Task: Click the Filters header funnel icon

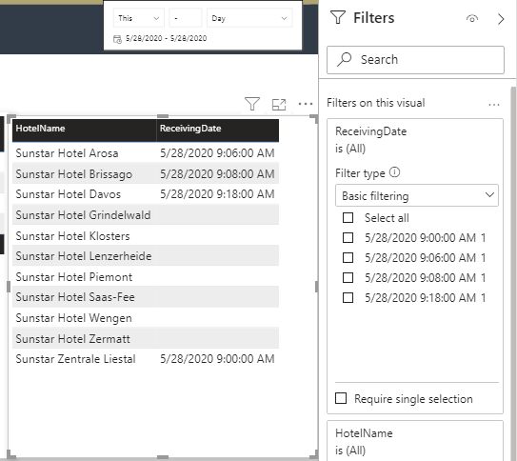Action: pyautogui.click(x=338, y=17)
